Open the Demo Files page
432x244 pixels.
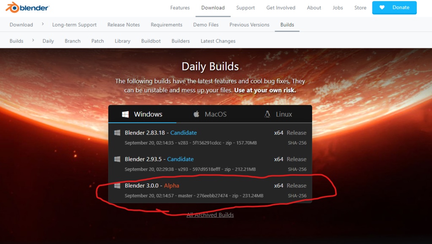(x=206, y=24)
